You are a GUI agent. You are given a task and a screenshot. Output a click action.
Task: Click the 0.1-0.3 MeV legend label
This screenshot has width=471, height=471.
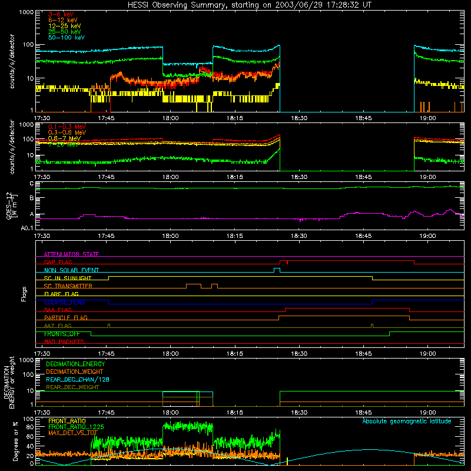coord(67,127)
